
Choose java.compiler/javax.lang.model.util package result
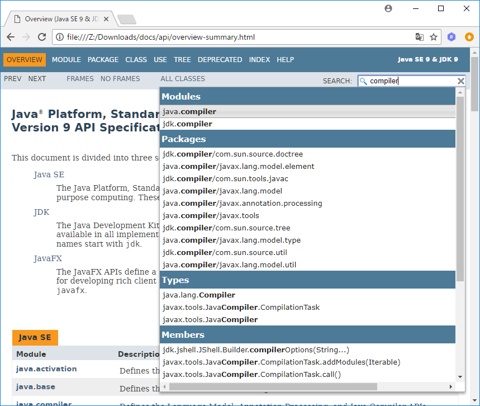[x=308, y=265]
